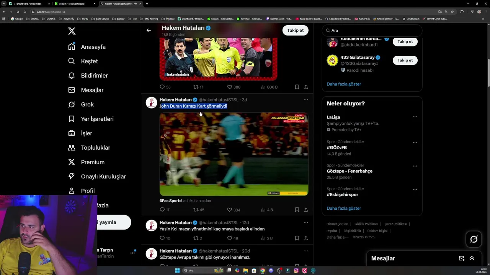Reload page with browser refresh button

coord(18,11)
